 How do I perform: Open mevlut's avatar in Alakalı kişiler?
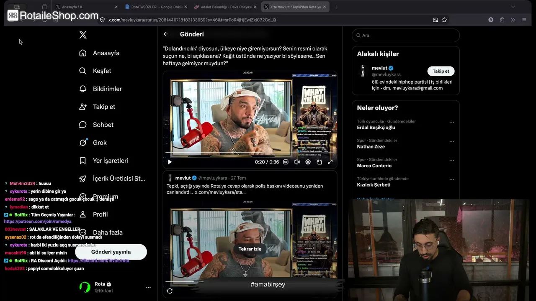(363, 71)
